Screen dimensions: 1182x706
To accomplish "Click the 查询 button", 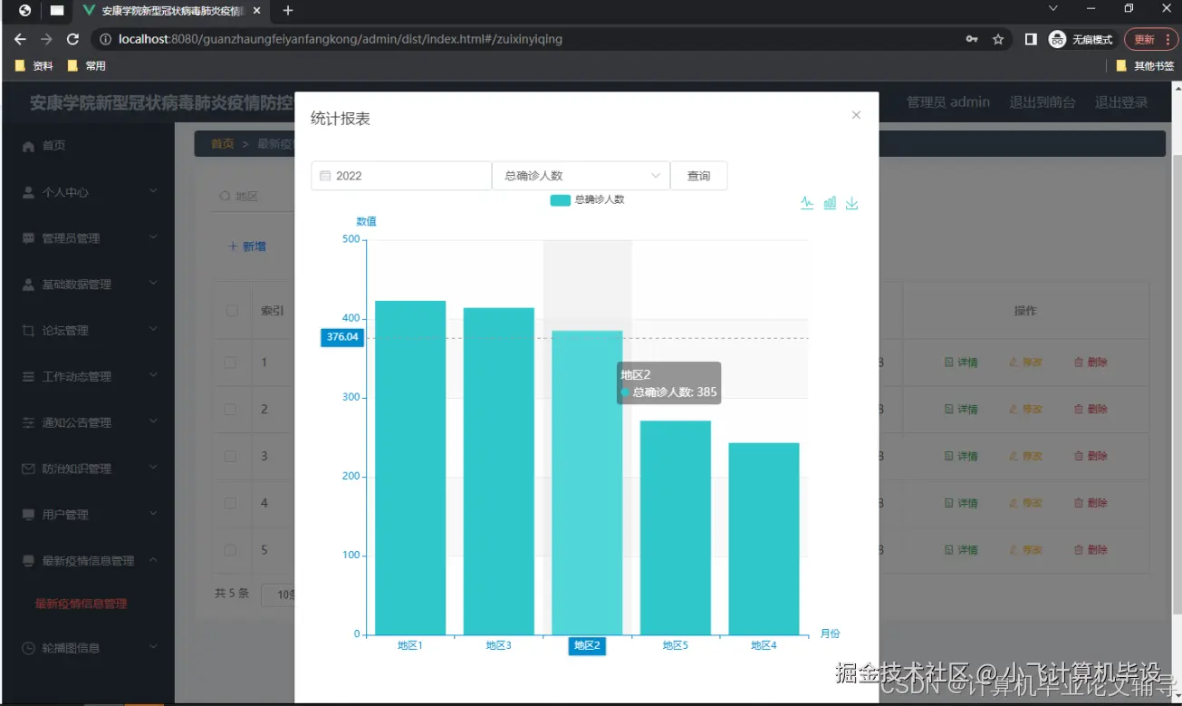I will (x=698, y=176).
